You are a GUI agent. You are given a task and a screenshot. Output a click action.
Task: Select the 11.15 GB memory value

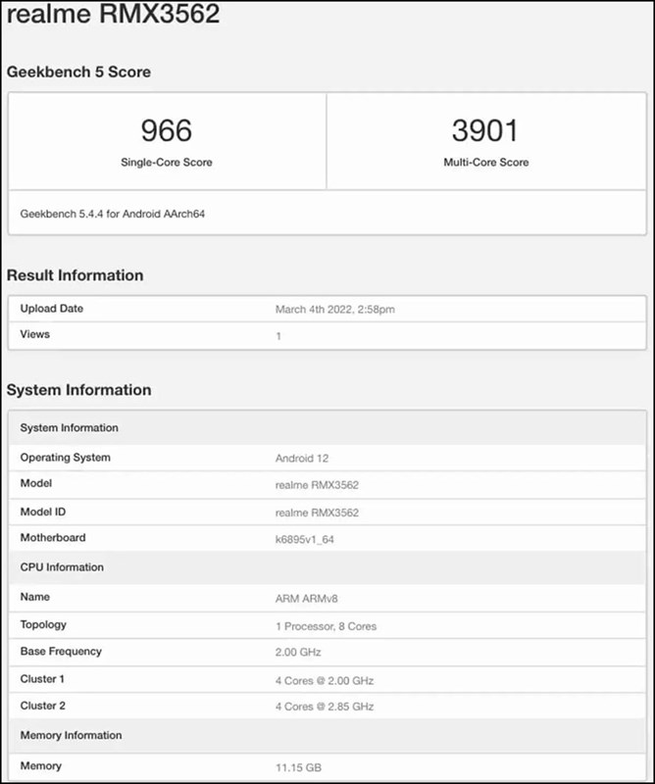pos(298,767)
